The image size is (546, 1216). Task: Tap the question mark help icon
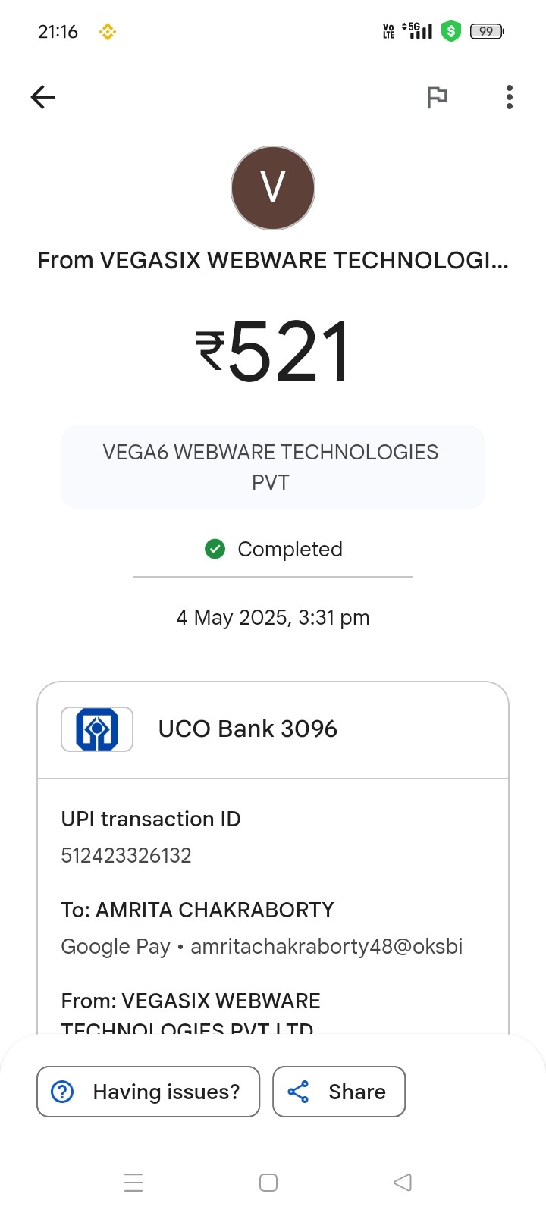[62, 1092]
